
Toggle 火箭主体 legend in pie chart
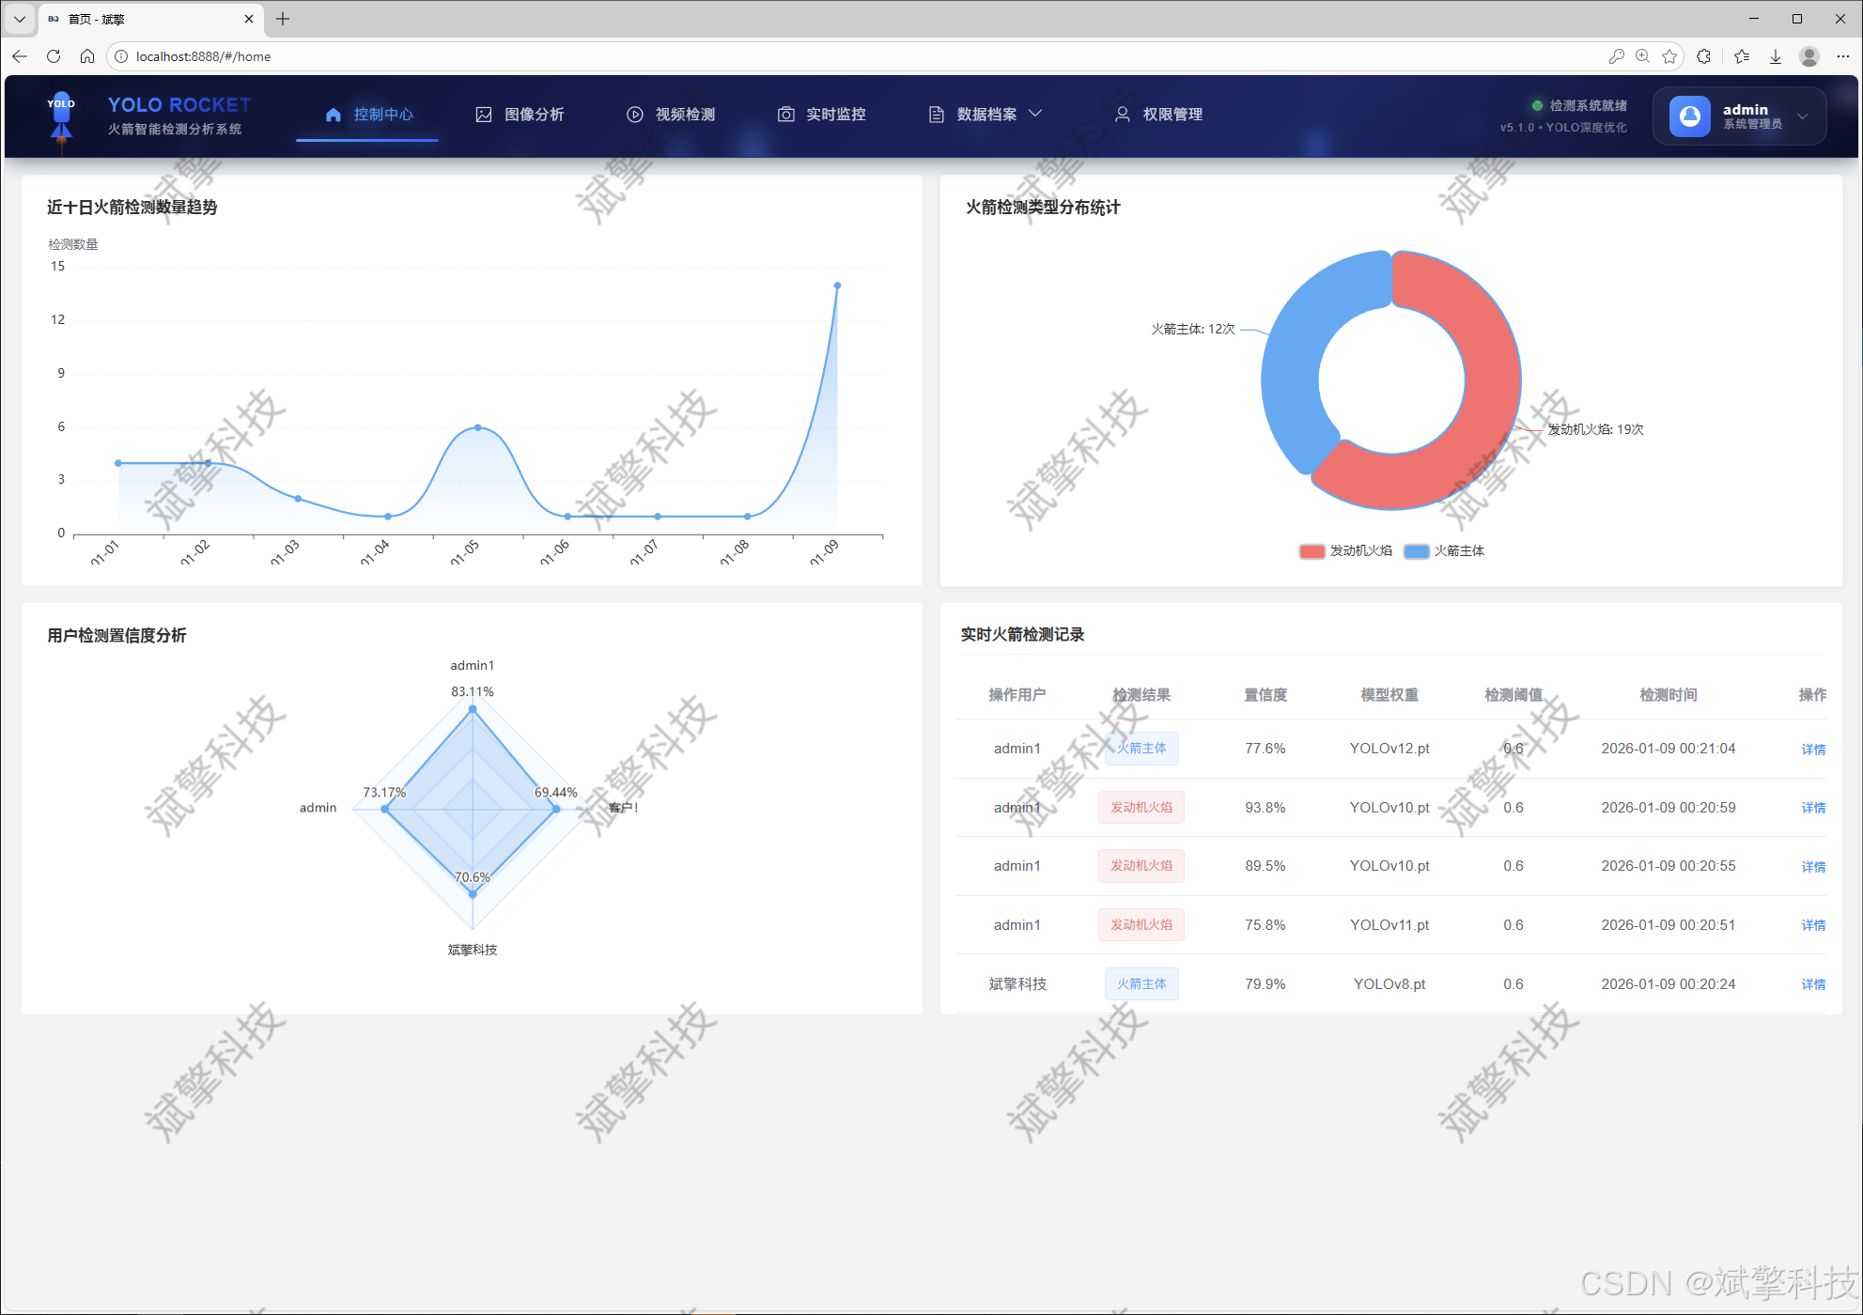tap(1445, 551)
